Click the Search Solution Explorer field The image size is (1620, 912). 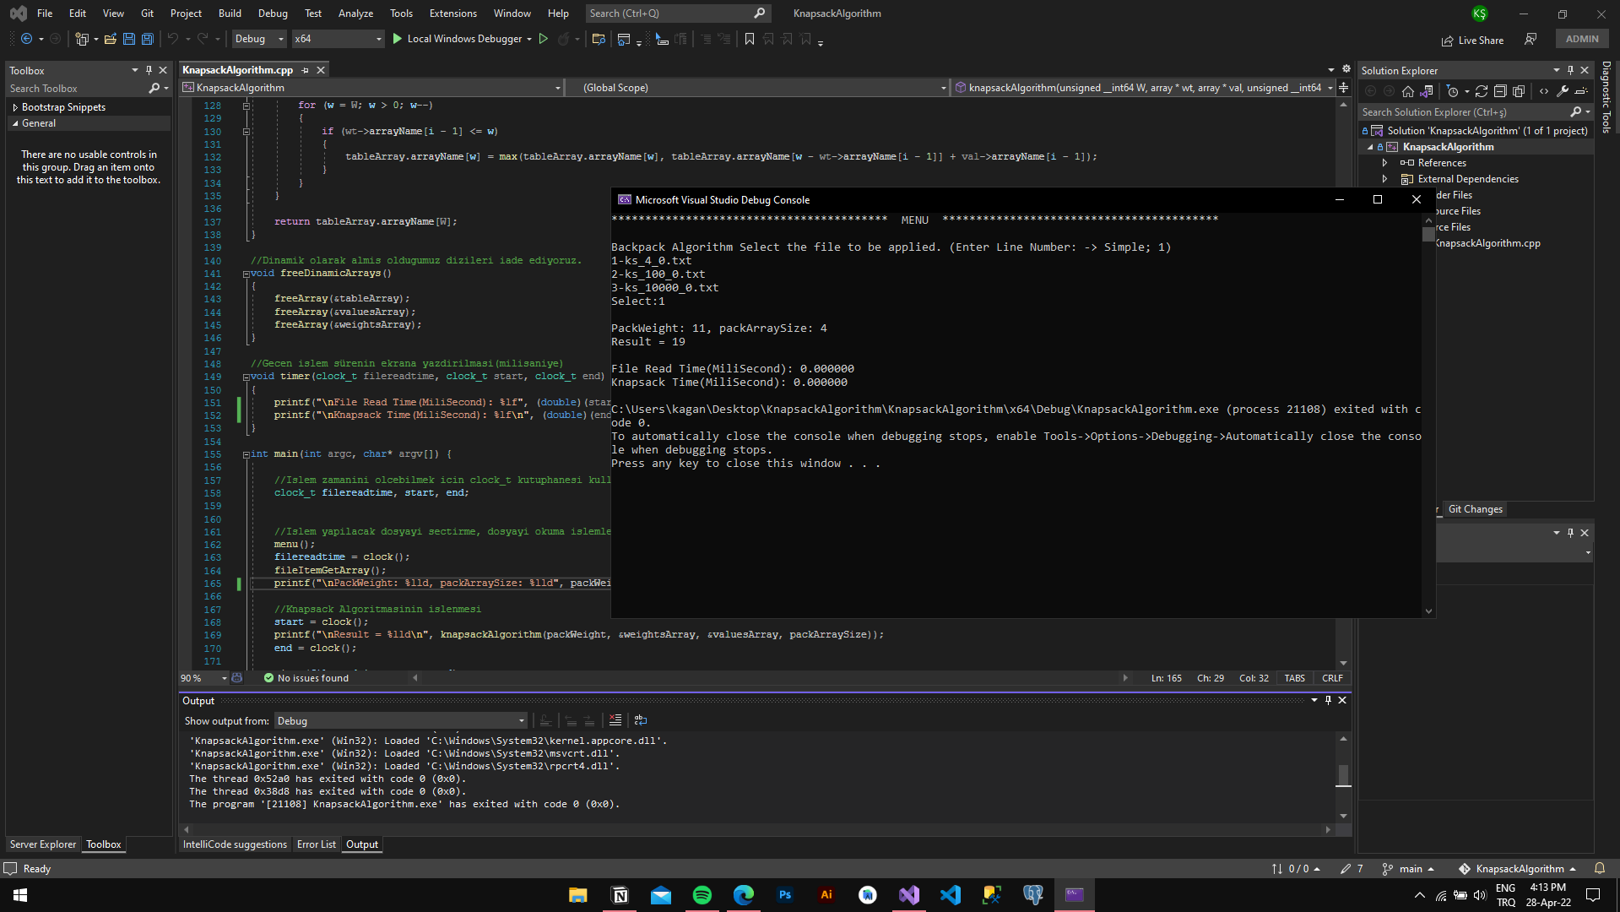[1475, 111]
